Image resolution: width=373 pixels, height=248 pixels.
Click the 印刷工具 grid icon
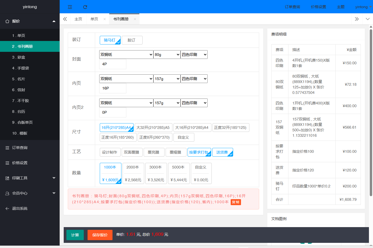pos(7,178)
